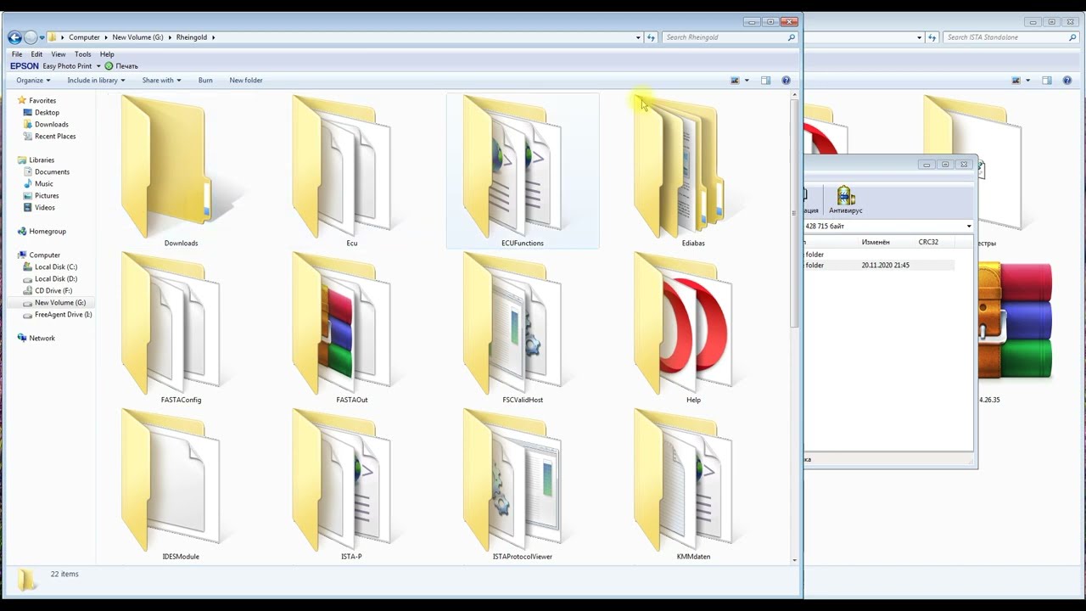
Task: Open the Share with dropdown
Action: pyautogui.click(x=161, y=81)
